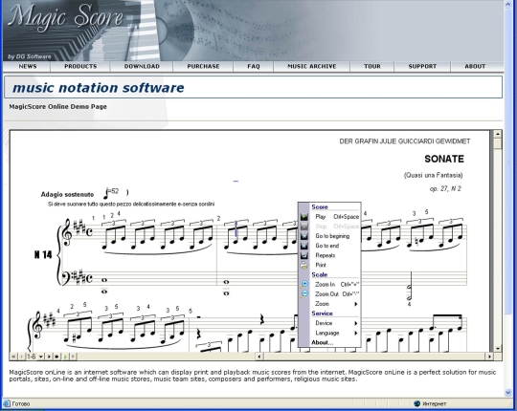Open the NEWS navigation link

click(28, 67)
